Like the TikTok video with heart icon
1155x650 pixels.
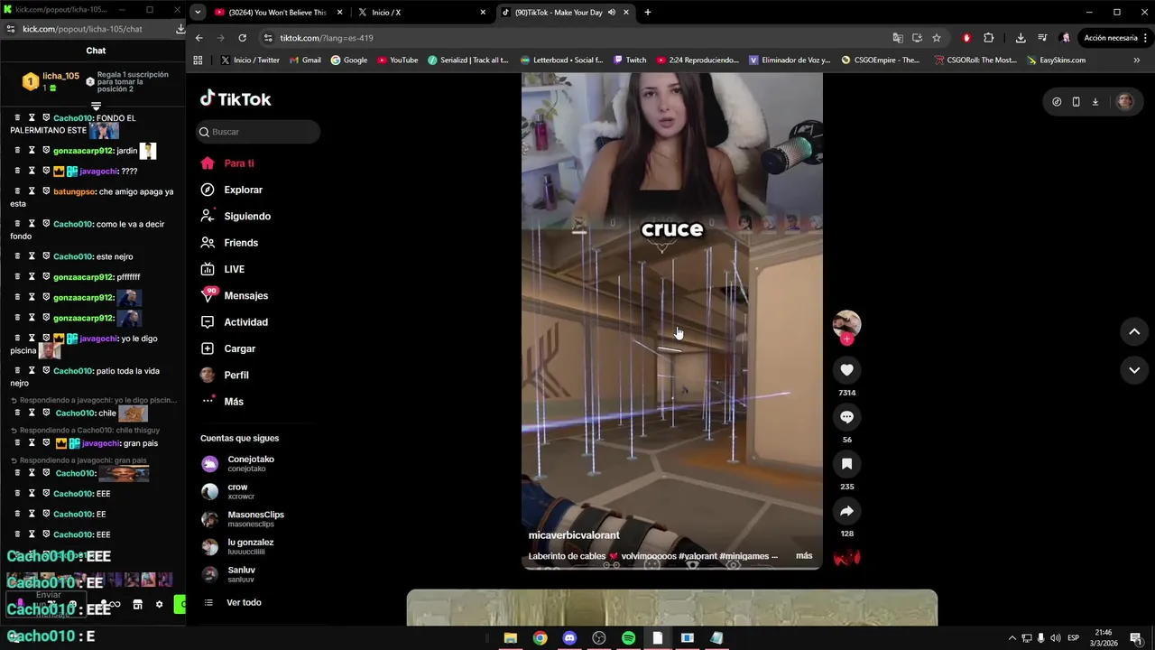[x=846, y=370]
